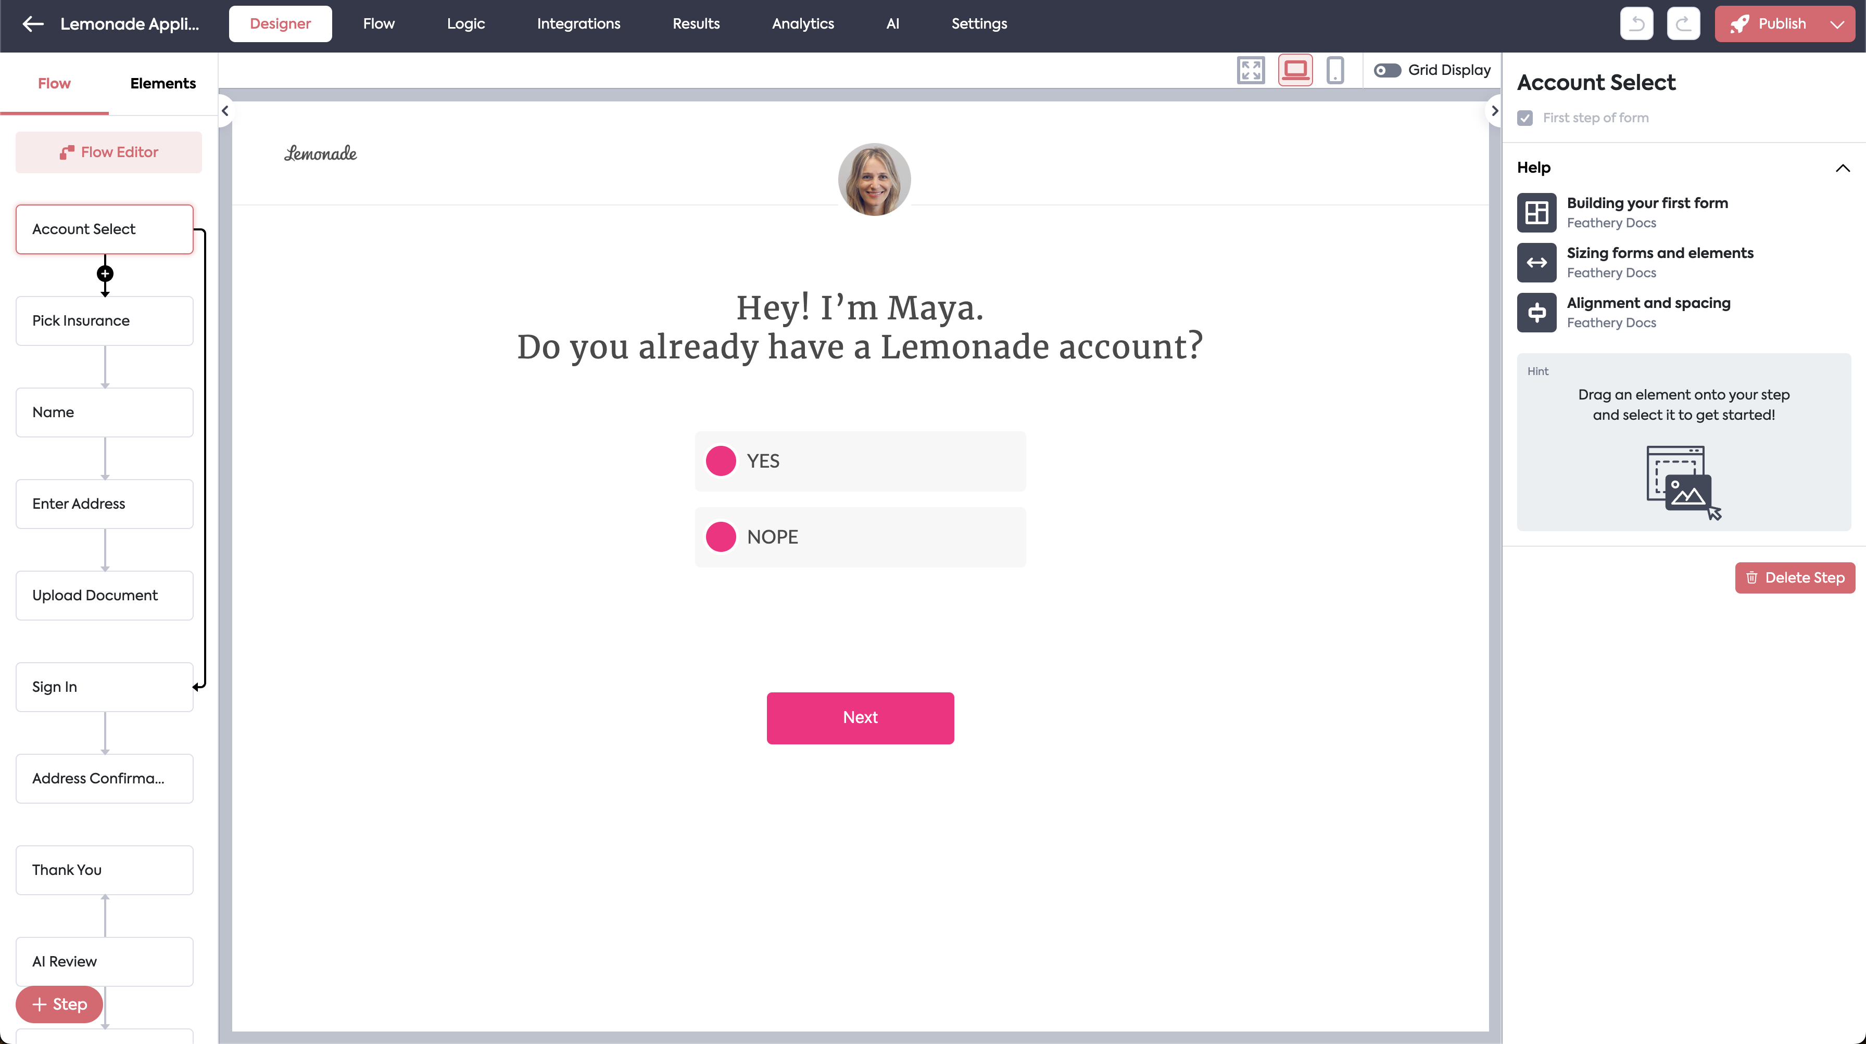Click the plus connector under Account Select
Viewport: 1866px width, 1044px height.
click(105, 274)
